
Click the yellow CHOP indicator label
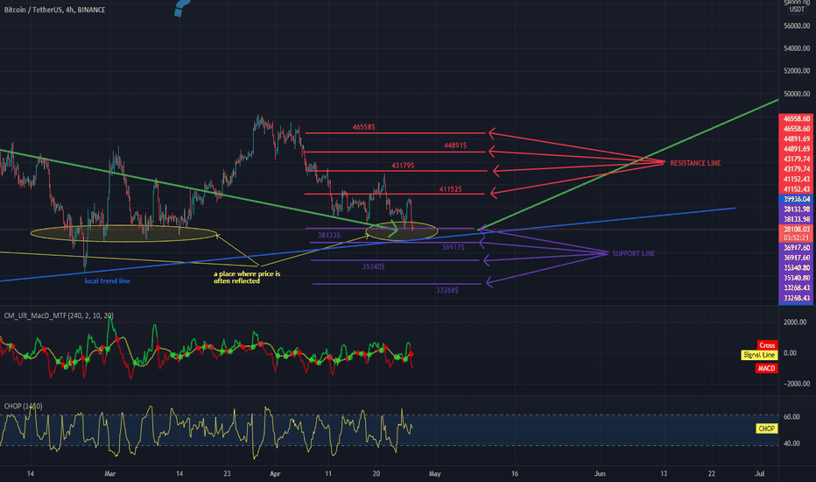pyautogui.click(x=767, y=429)
